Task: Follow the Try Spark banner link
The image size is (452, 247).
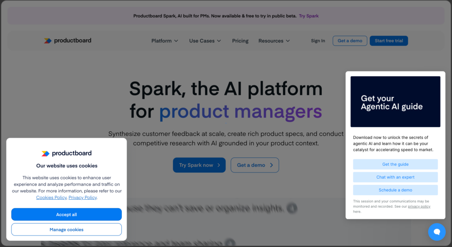Action: pos(309,16)
